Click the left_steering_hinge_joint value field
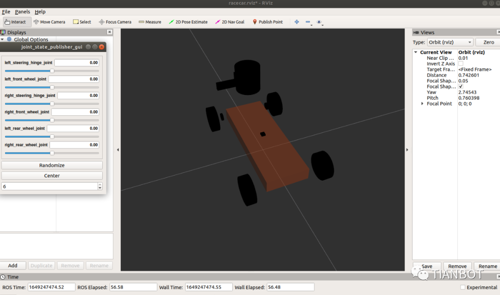500x295 pixels. 76,63
